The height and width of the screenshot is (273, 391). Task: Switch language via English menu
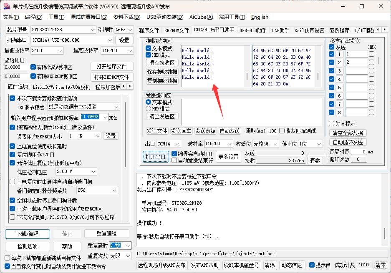point(260,17)
